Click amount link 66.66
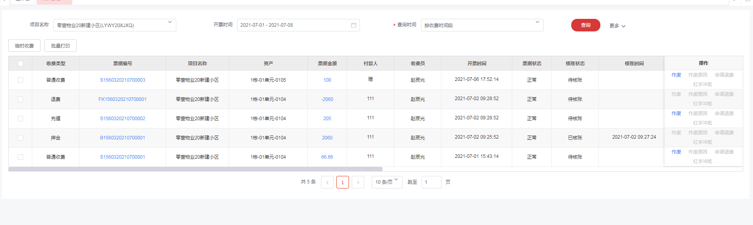Image resolution: width=753 pixels, height=225 pixels. pyautogui.click(x=327, y=157)
